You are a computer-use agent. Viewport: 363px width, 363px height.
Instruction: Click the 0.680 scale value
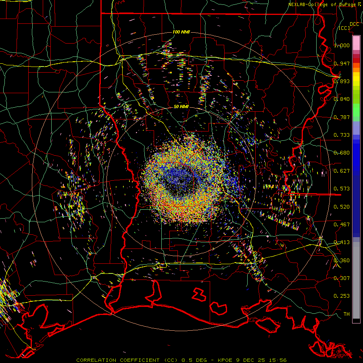click(342, 152)
